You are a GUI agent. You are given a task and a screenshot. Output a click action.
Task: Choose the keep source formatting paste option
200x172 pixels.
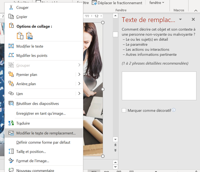pyautogui.click(x=20, y=36)
